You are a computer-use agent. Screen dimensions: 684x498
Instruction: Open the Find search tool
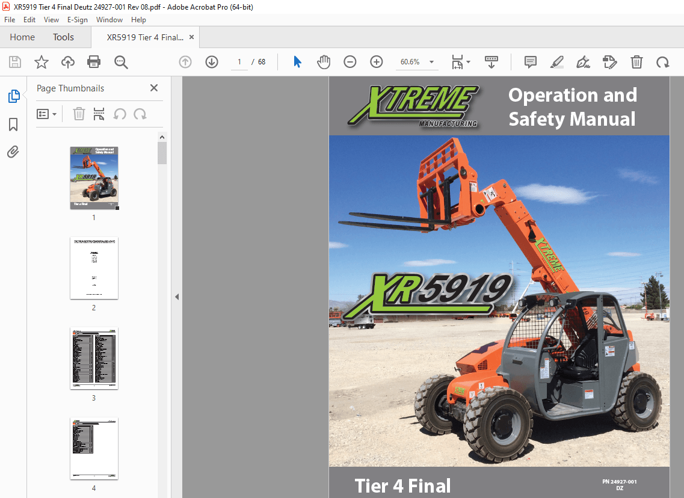coord(120,62)
